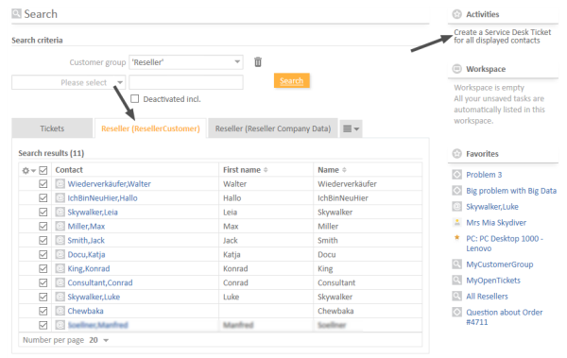The height and width of the screenshot is (358, 567).
Task: Click the contact icon next to Wiederverkäufer,Walter
Action: tap(60, 183)
